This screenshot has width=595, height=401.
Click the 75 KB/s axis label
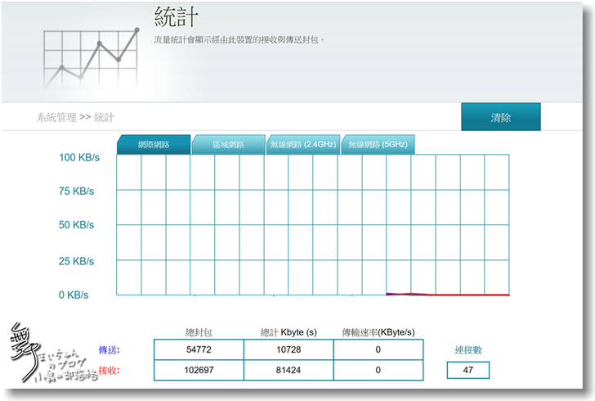pos(76,191)
